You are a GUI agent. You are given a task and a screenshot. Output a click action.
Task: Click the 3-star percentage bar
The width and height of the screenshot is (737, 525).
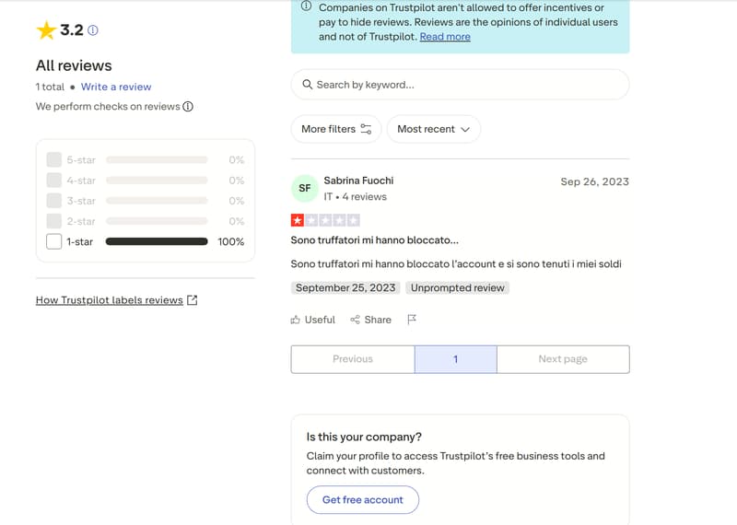[157, 201]
